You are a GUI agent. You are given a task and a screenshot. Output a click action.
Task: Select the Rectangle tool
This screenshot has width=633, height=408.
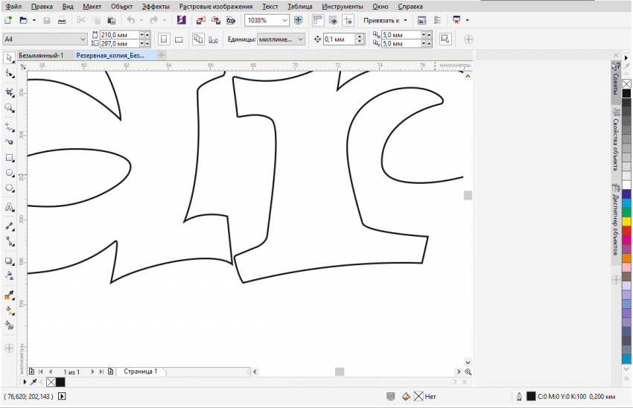(10, 158)
